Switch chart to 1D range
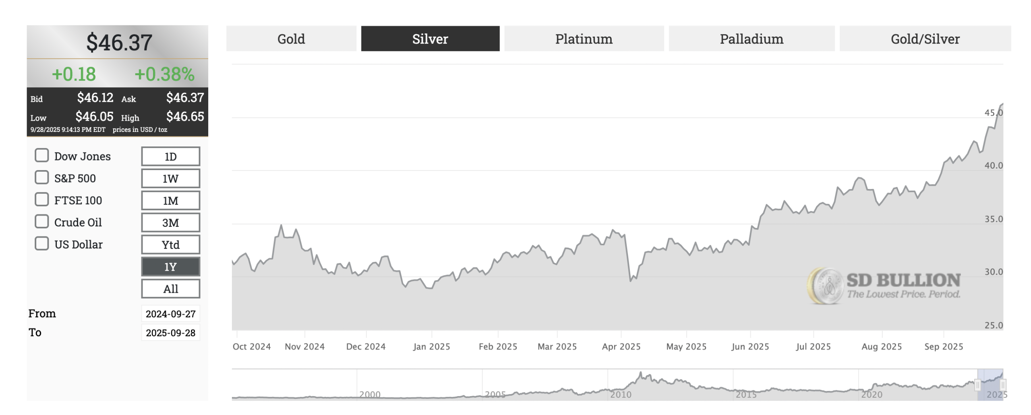Viewport: 1031px width, 415px height. (170, 156)
